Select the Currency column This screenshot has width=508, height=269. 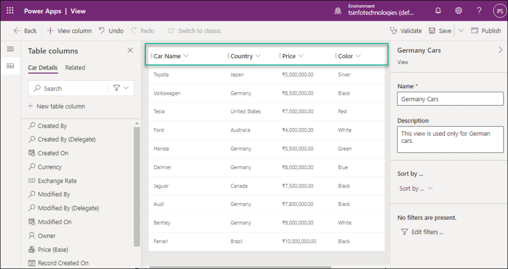point(45,167)
